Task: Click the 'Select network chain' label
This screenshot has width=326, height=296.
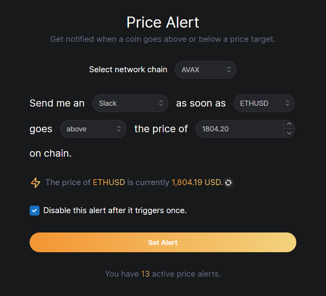Action: [x=128, y=70]
